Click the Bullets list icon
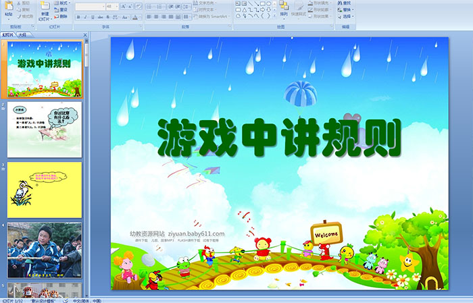The image size is (473, 303). [x=149, y=7]
